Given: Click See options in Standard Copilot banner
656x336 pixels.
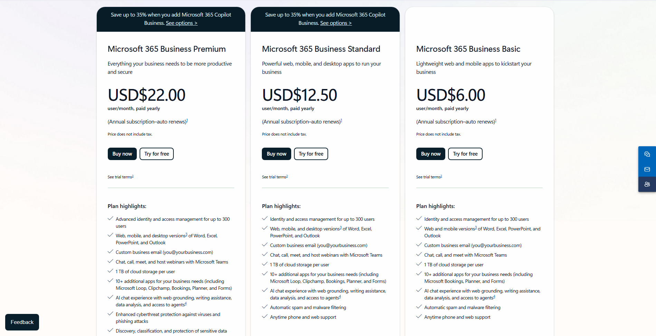Looking at the screenshot, I should [336, 23].
